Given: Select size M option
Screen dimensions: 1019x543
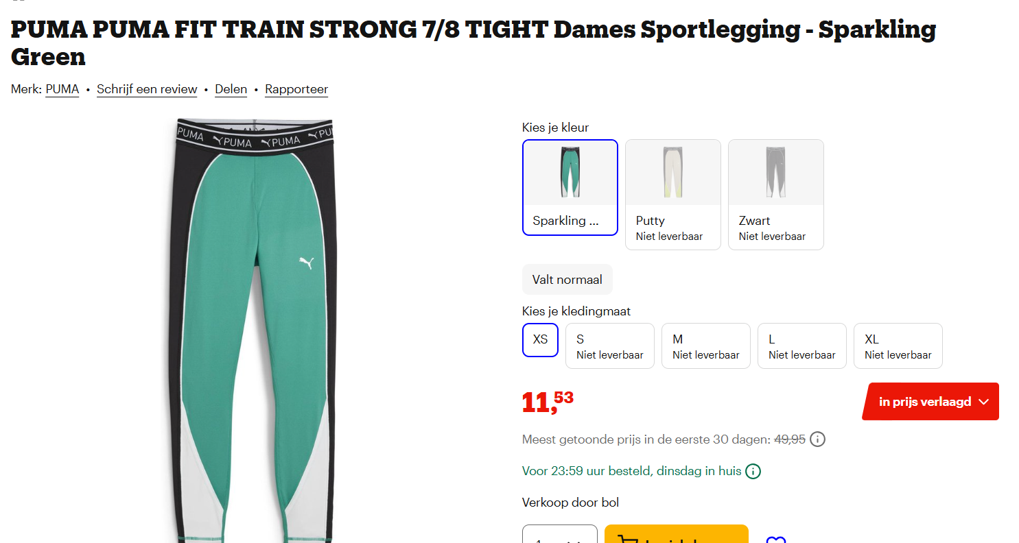Looking at the screenshot, I should (705, 346).
